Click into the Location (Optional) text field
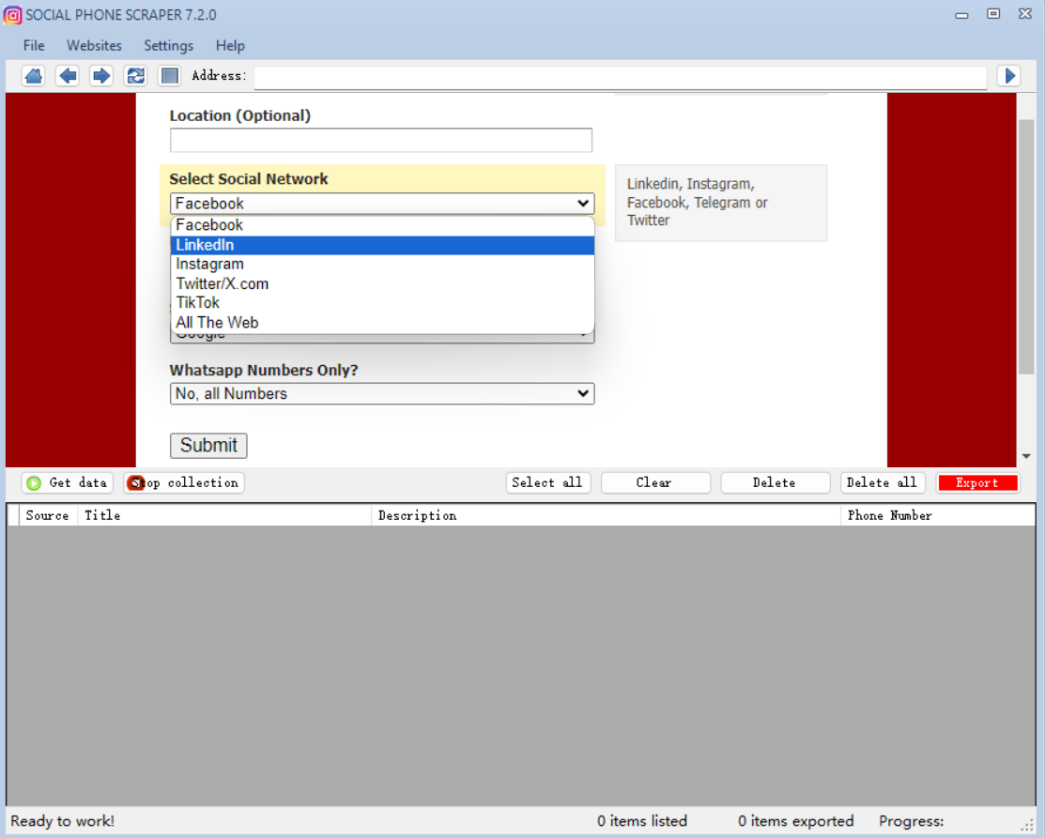The width and height of the screenshot is (1045, 838). click(380, 141)
